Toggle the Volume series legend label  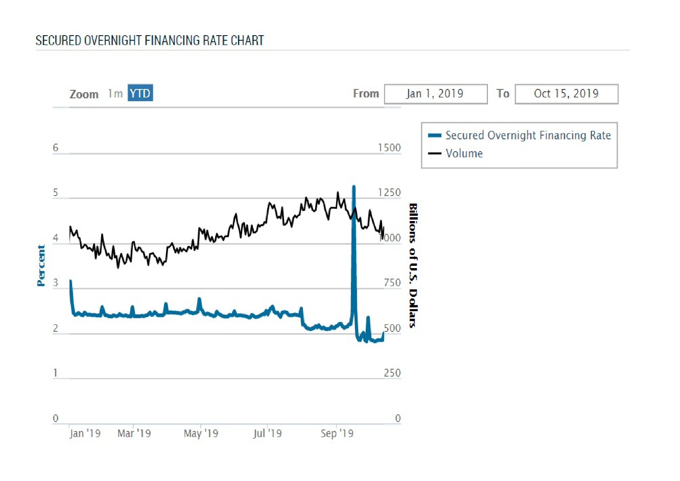[464, 154]
